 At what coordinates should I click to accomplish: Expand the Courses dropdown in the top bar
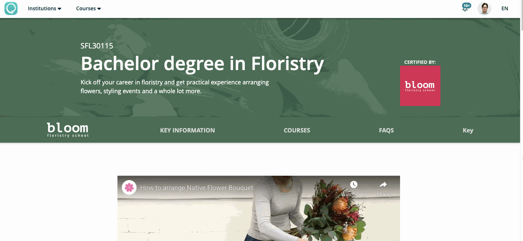pos(88,8)
